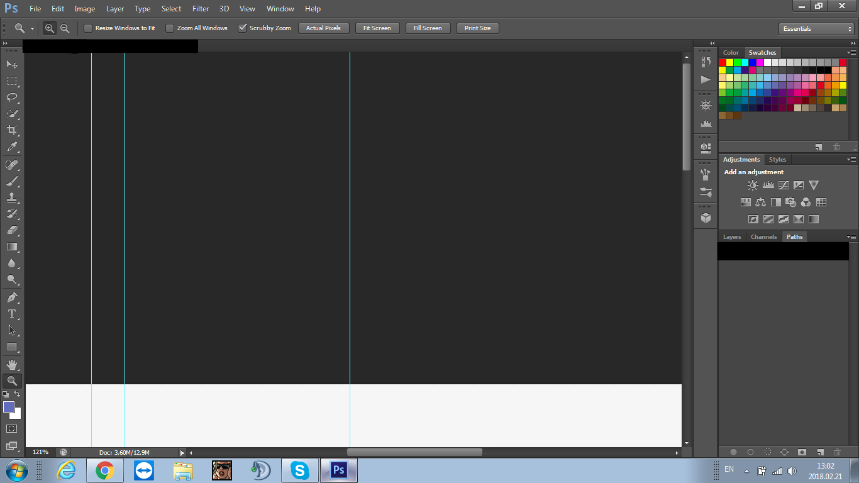This screenshot has width=859, height=483.
Task: Pick the yellow swatch in top row
Action: pyautogui.click(x=730, y=63)
